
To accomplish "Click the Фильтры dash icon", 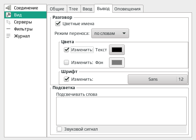I will (x=8, y=29).
